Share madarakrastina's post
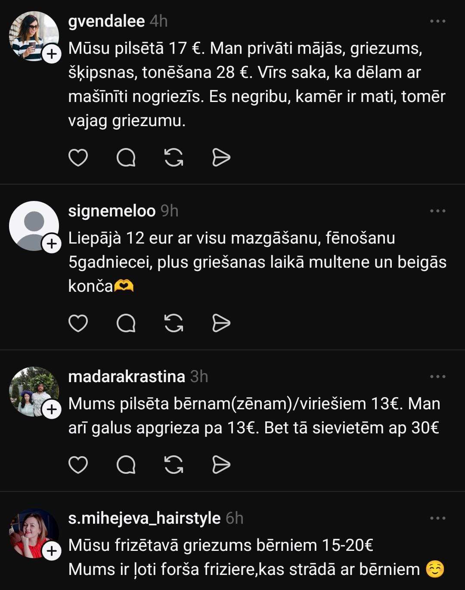Image resolution: width=465 pixels, height=590 pixels. coord(221,465)
